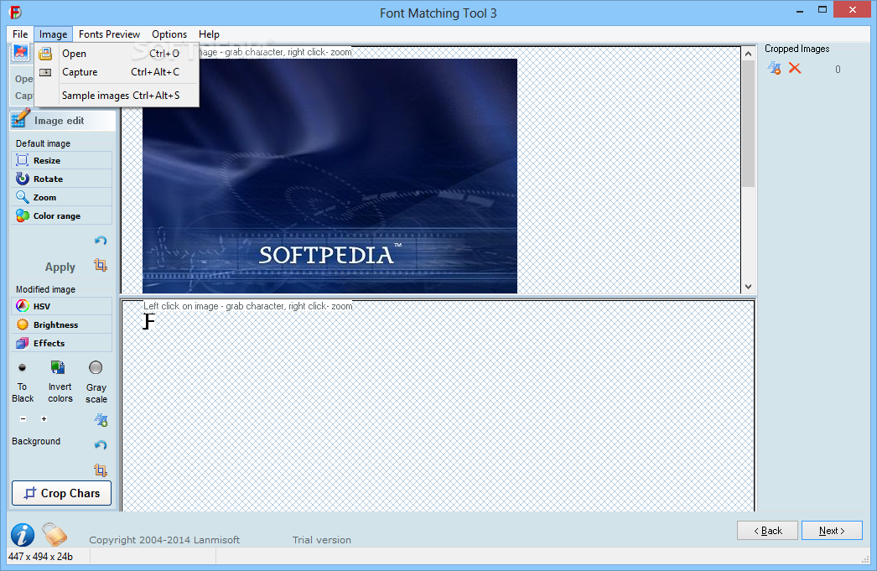Screen dimensions: 877x571
Task: Click the Resize tool button
Action: pyautogui.click(x=61, y=160)
